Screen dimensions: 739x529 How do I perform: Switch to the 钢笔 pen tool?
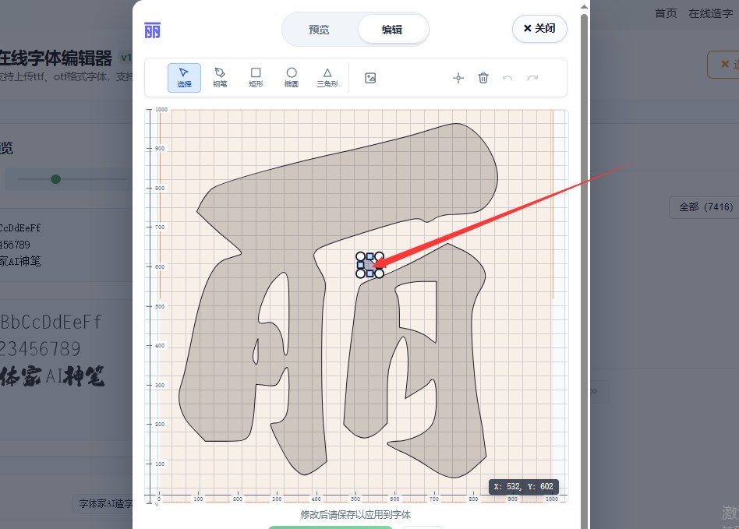point(220,77)
